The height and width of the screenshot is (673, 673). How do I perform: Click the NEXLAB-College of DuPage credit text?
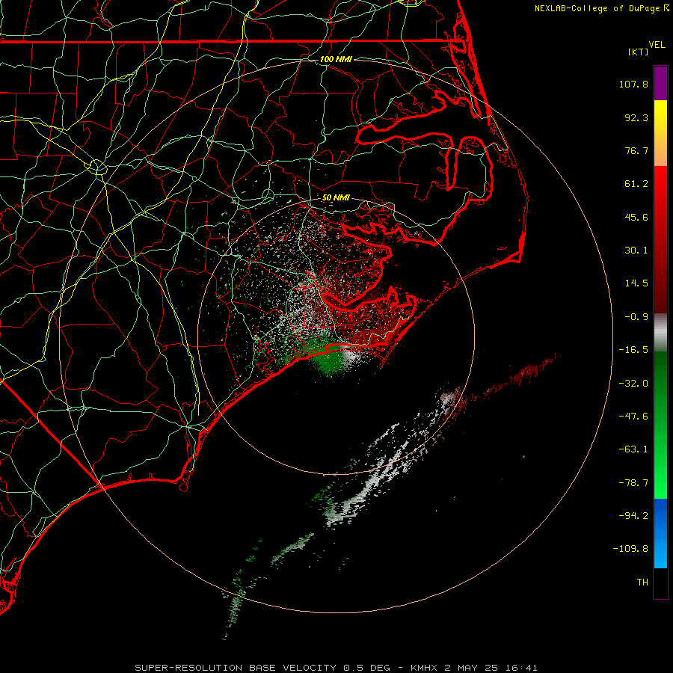click(x=601, y=8)
